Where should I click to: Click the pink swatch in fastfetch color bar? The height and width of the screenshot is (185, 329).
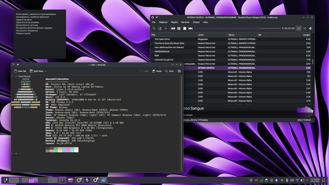coord(68,150)
